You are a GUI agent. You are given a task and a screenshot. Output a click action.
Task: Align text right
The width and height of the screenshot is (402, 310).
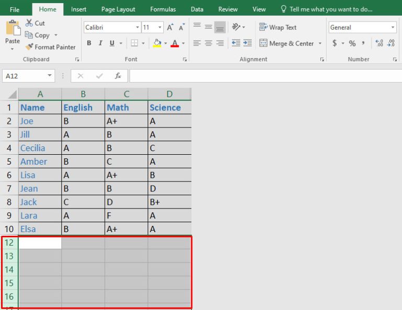tap(220, 43)
